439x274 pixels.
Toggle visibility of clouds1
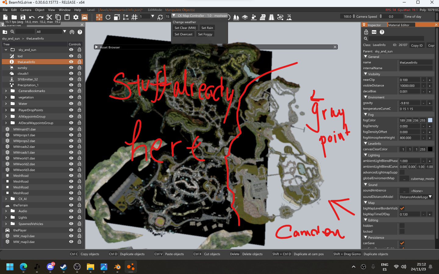[71, 73]
